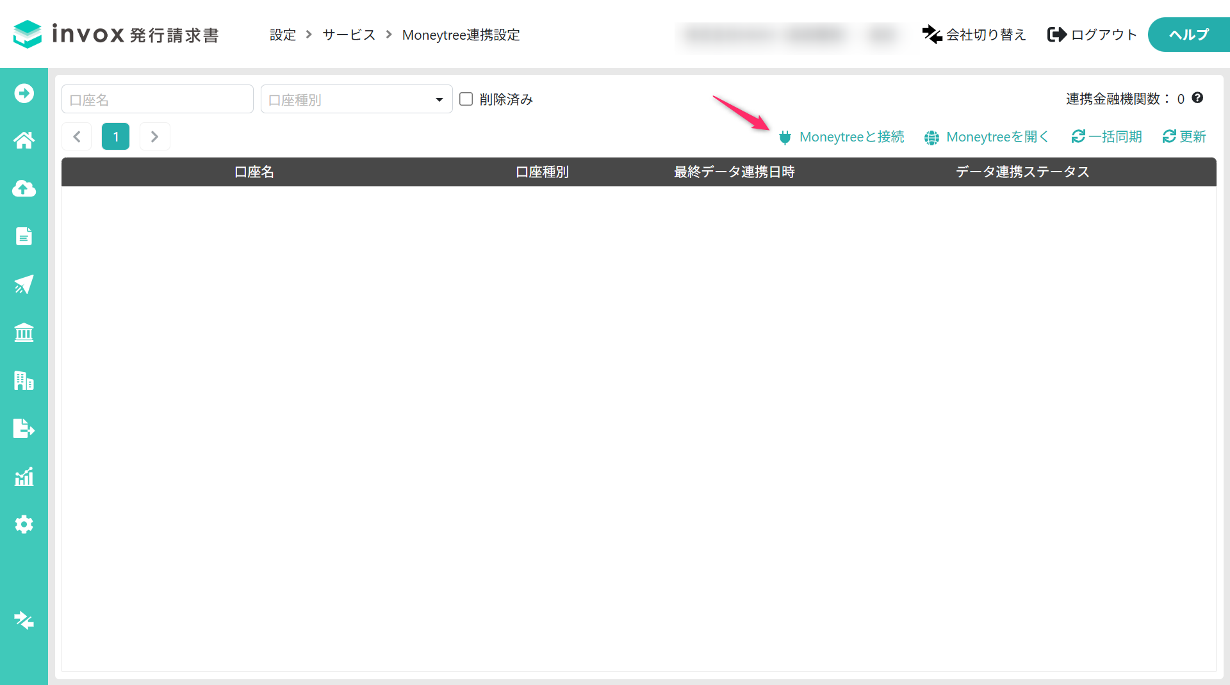
Task: Click the データ連携ステータス column header
Action: coord(1022,172)
